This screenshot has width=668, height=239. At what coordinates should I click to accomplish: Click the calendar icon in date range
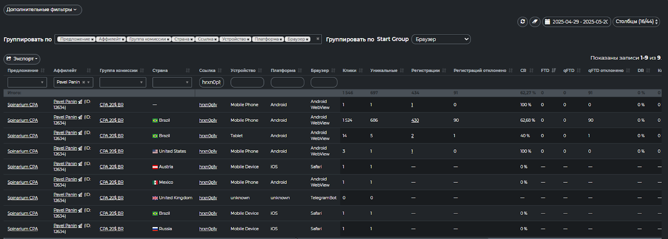tap(547, 22)
